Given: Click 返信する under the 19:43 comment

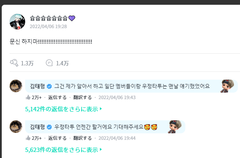Looking at the screenshot, I should [x=57, y=97].
